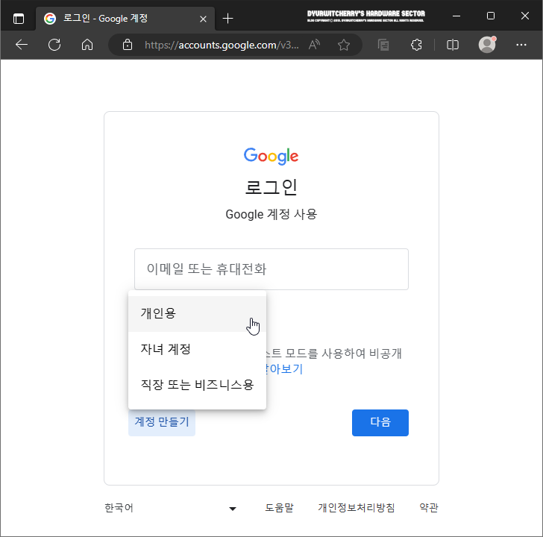The image size is (543, 537).
Task: Choose 개인용 from the account menu
Action: click(197, 313)
